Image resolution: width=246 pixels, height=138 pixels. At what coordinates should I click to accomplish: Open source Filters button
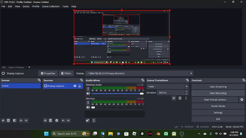pos(66,73)
